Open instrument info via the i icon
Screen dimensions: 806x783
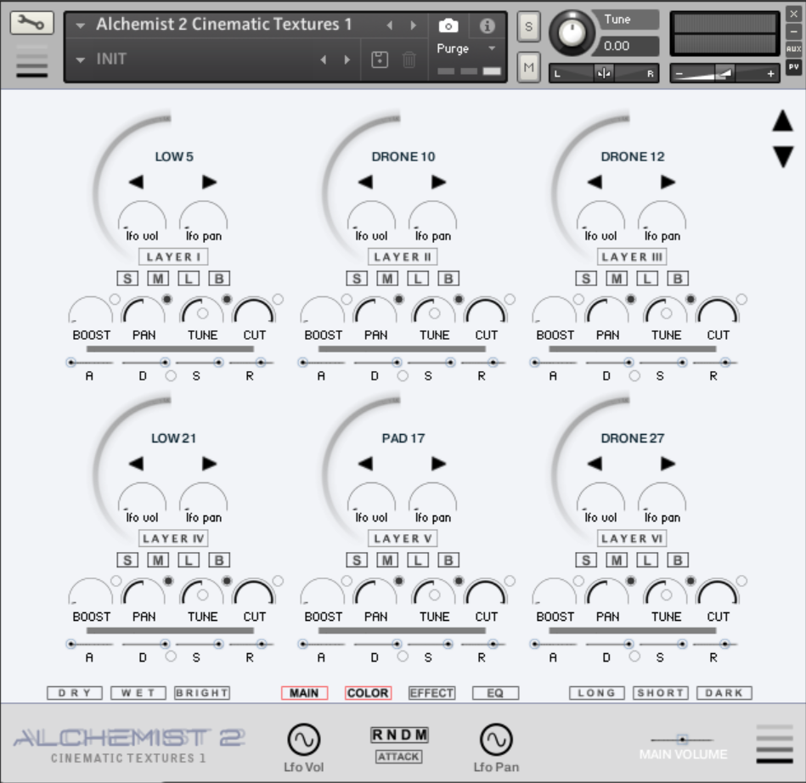tap(488, 25)
